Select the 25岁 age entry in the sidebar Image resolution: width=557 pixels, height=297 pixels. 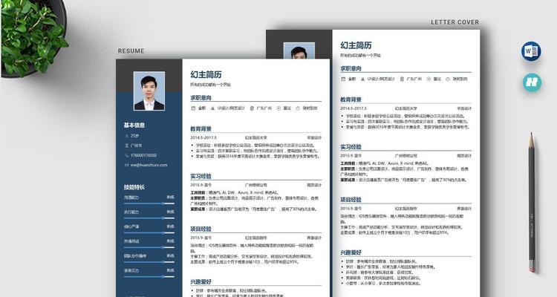(x=135, y=136)
